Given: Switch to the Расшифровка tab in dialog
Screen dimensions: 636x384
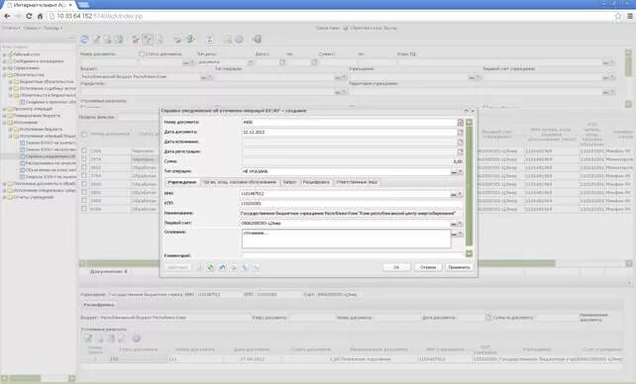Looking at the screenshot, I should (316, 182).
